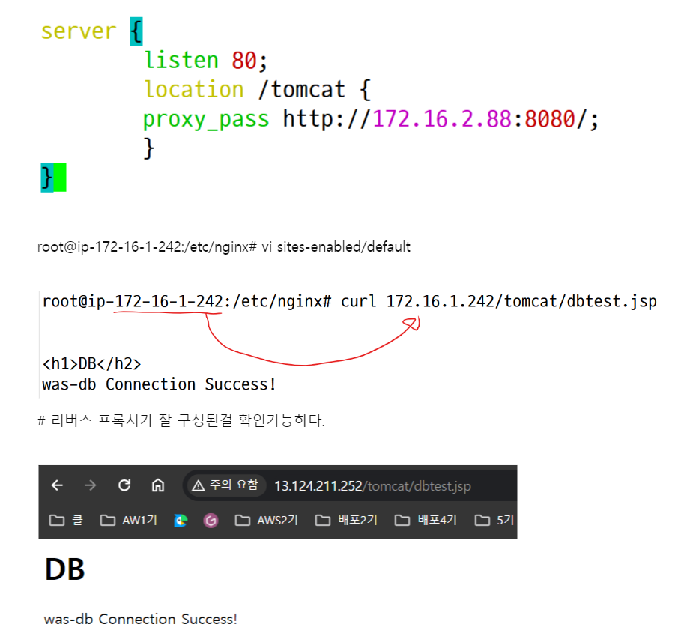Click terminal output 'was-db Connection Success!'
The height and width of the screenshot is (633, 675).
click(159, 384)
